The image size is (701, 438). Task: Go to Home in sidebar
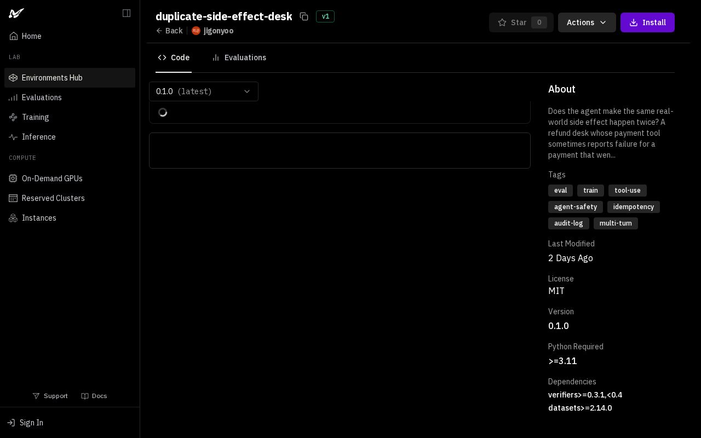pos(70,36)
